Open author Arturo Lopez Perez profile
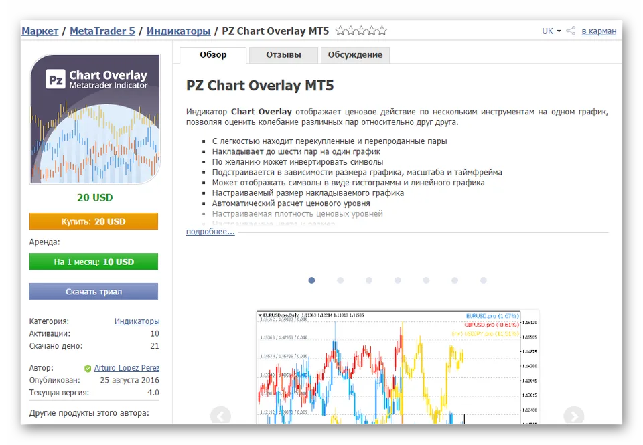 (x=127, y=368)
